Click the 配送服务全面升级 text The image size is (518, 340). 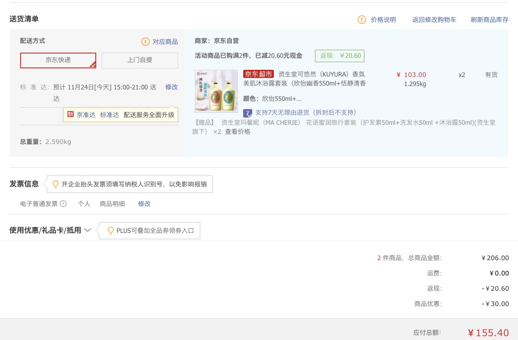click(x=149, y=115)
